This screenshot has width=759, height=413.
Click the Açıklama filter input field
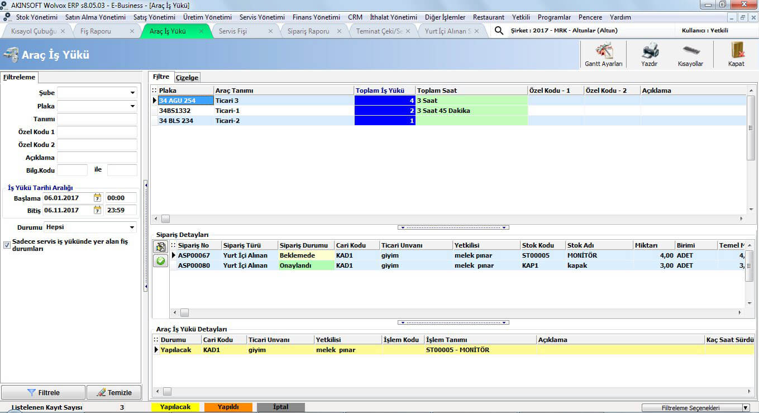pyautogui.click(x=97, y=158)
